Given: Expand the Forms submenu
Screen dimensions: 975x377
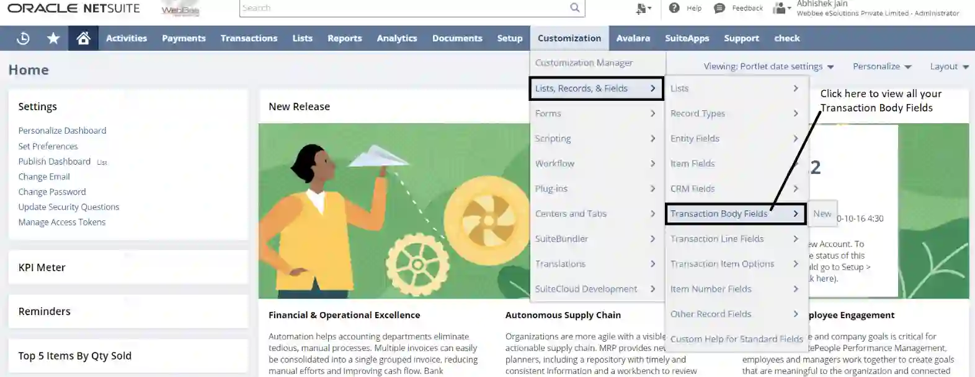Looking at the screenshot, I should 597,114.
